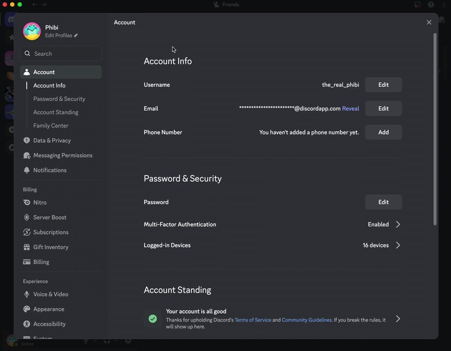Open the Community Guidelines link
Image resolution: width=451 pixels, height=351 pixels.
[306, 320]
